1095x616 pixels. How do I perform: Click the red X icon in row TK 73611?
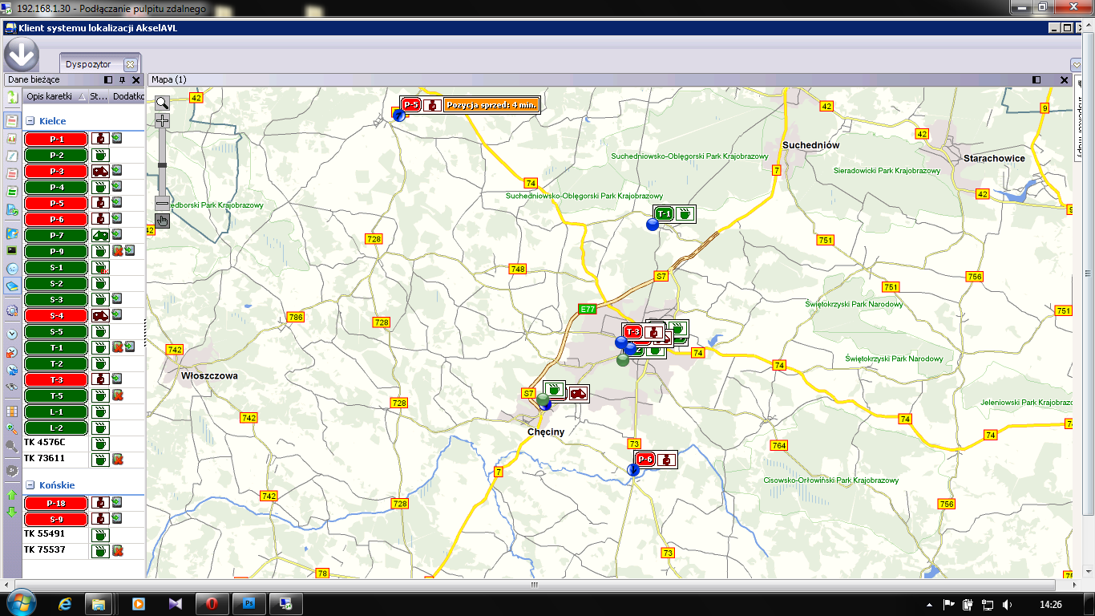coord(117,460)
